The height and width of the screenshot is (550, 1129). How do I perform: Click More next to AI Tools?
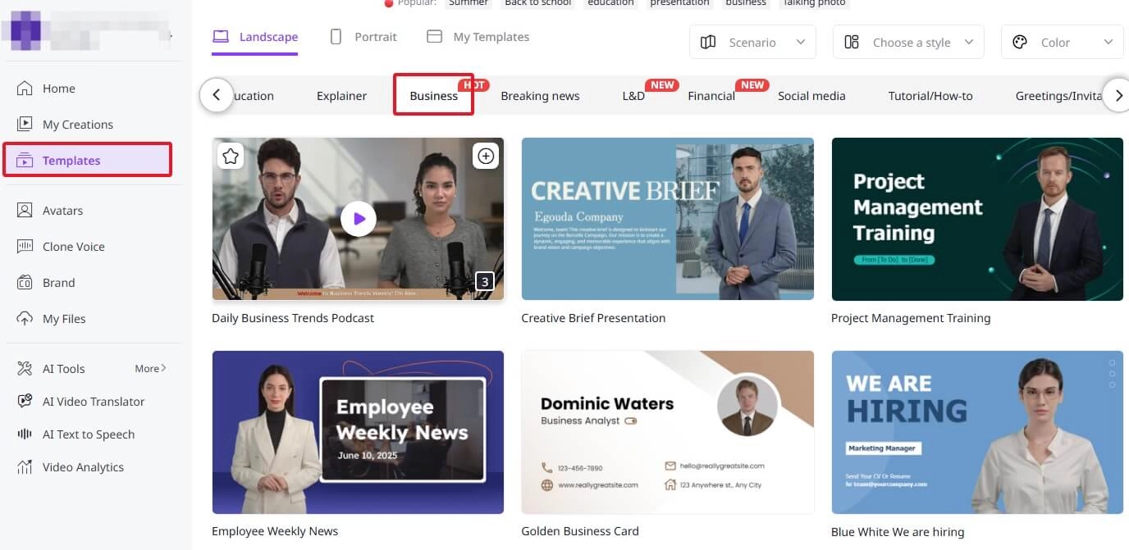click(149, 368)
